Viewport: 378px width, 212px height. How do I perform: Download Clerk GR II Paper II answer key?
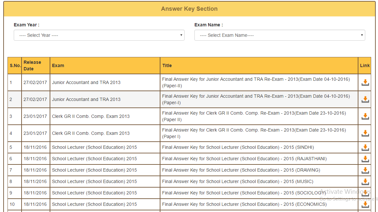[x=365, y=117]
